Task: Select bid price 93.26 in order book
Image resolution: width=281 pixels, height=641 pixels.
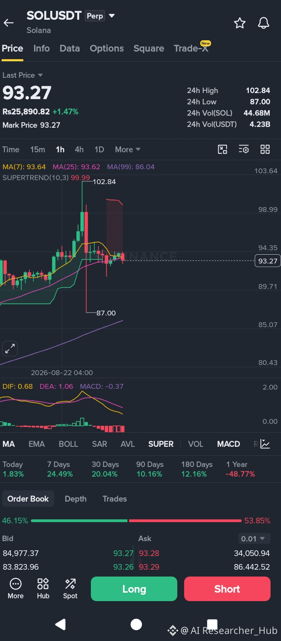Action: 123,567
